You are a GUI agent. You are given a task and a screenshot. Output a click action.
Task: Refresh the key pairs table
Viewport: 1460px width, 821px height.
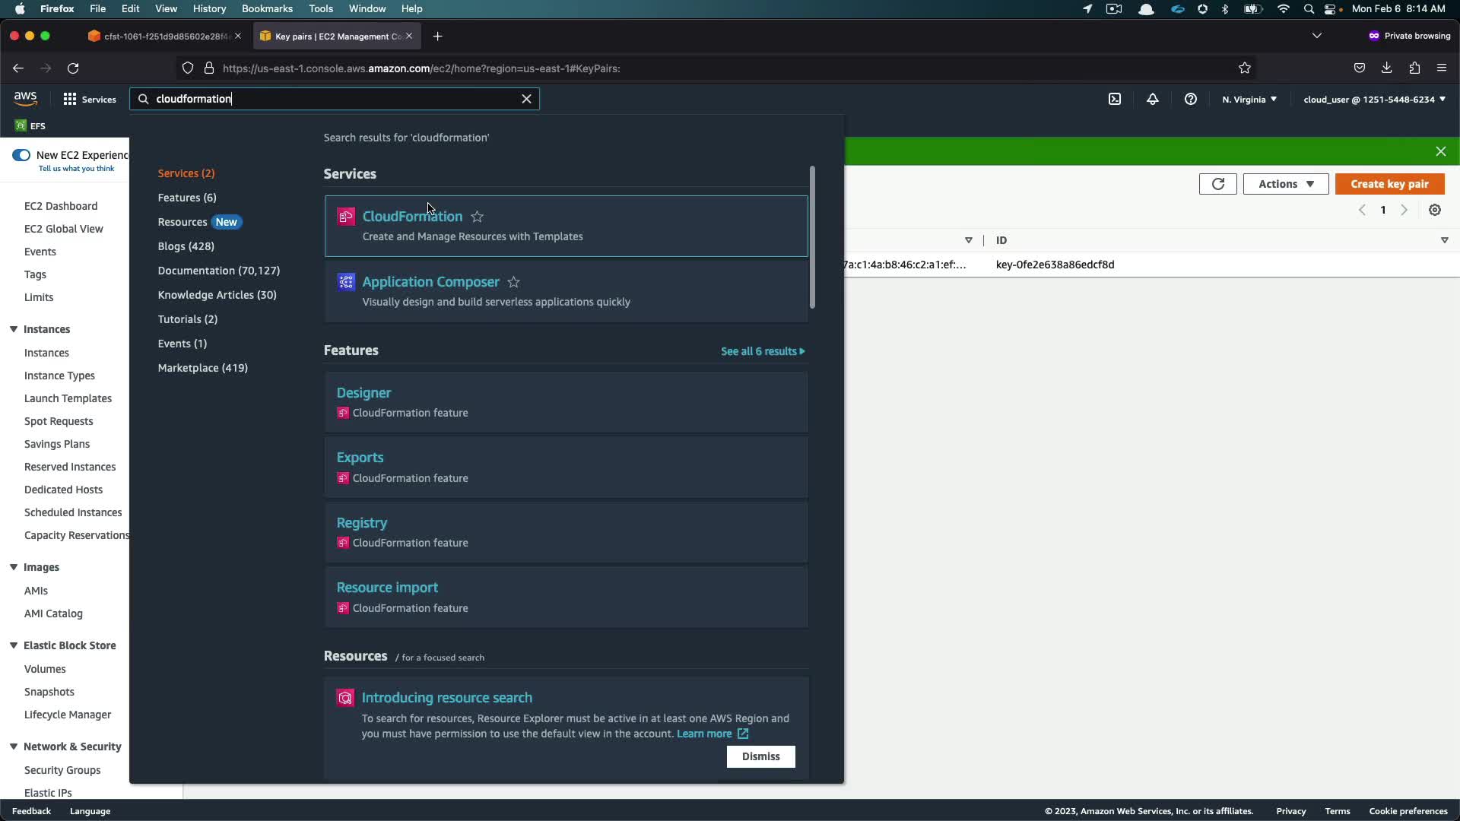[x=1217, y=184]
